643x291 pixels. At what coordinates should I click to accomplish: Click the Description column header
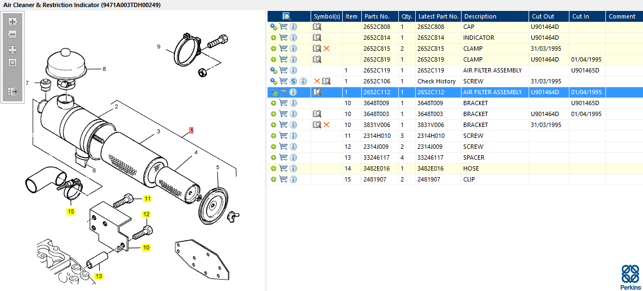480,16
